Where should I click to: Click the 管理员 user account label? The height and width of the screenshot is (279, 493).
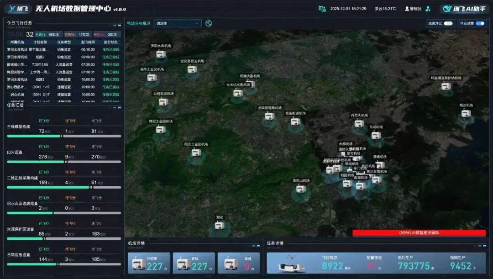(413, 9)
